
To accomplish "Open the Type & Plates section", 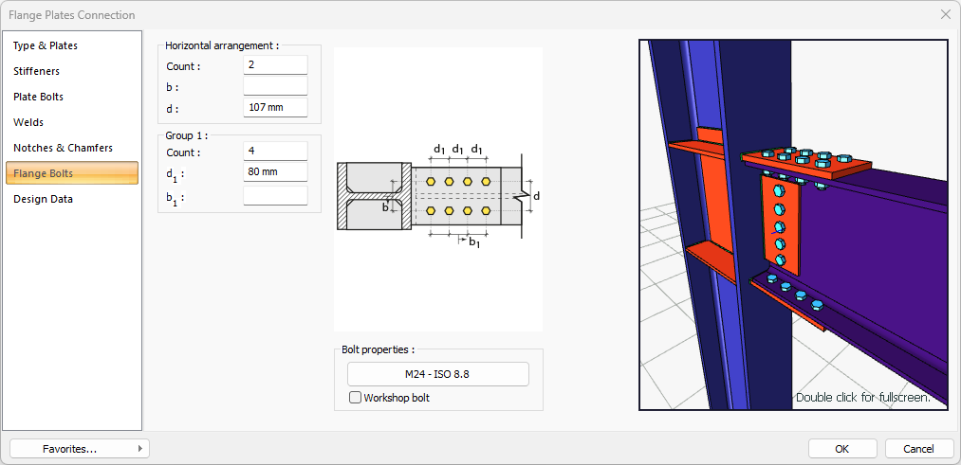I will 46,45.
